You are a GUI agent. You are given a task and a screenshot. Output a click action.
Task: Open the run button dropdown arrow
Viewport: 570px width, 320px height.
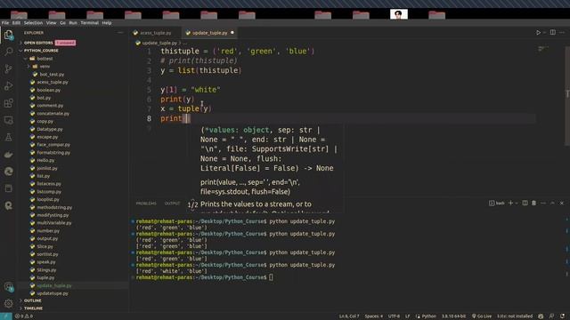point(544,33)
